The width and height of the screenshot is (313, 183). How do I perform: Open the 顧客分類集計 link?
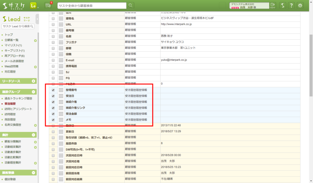13,141
